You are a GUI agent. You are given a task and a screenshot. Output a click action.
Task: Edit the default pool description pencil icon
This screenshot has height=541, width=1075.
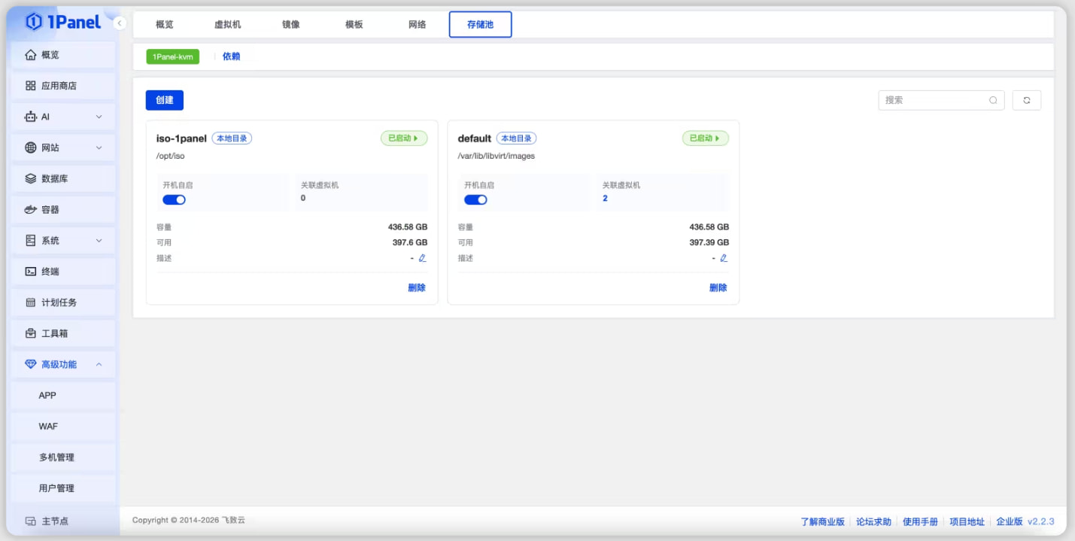pos(724,258)
